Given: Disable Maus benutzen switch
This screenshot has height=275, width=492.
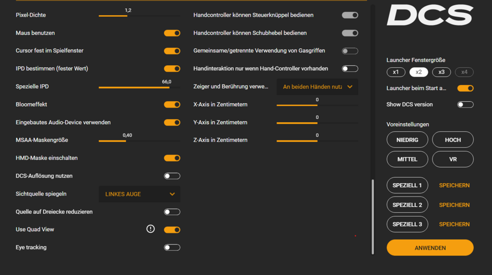Looking at the screenshot, I should click(172, 33).
